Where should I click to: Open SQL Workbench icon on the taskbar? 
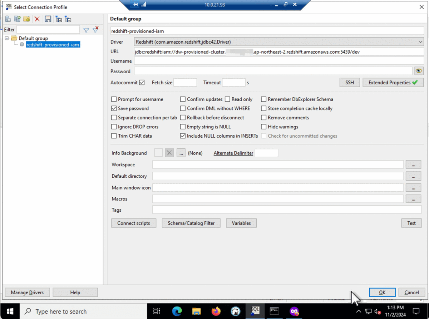[255, 311]
